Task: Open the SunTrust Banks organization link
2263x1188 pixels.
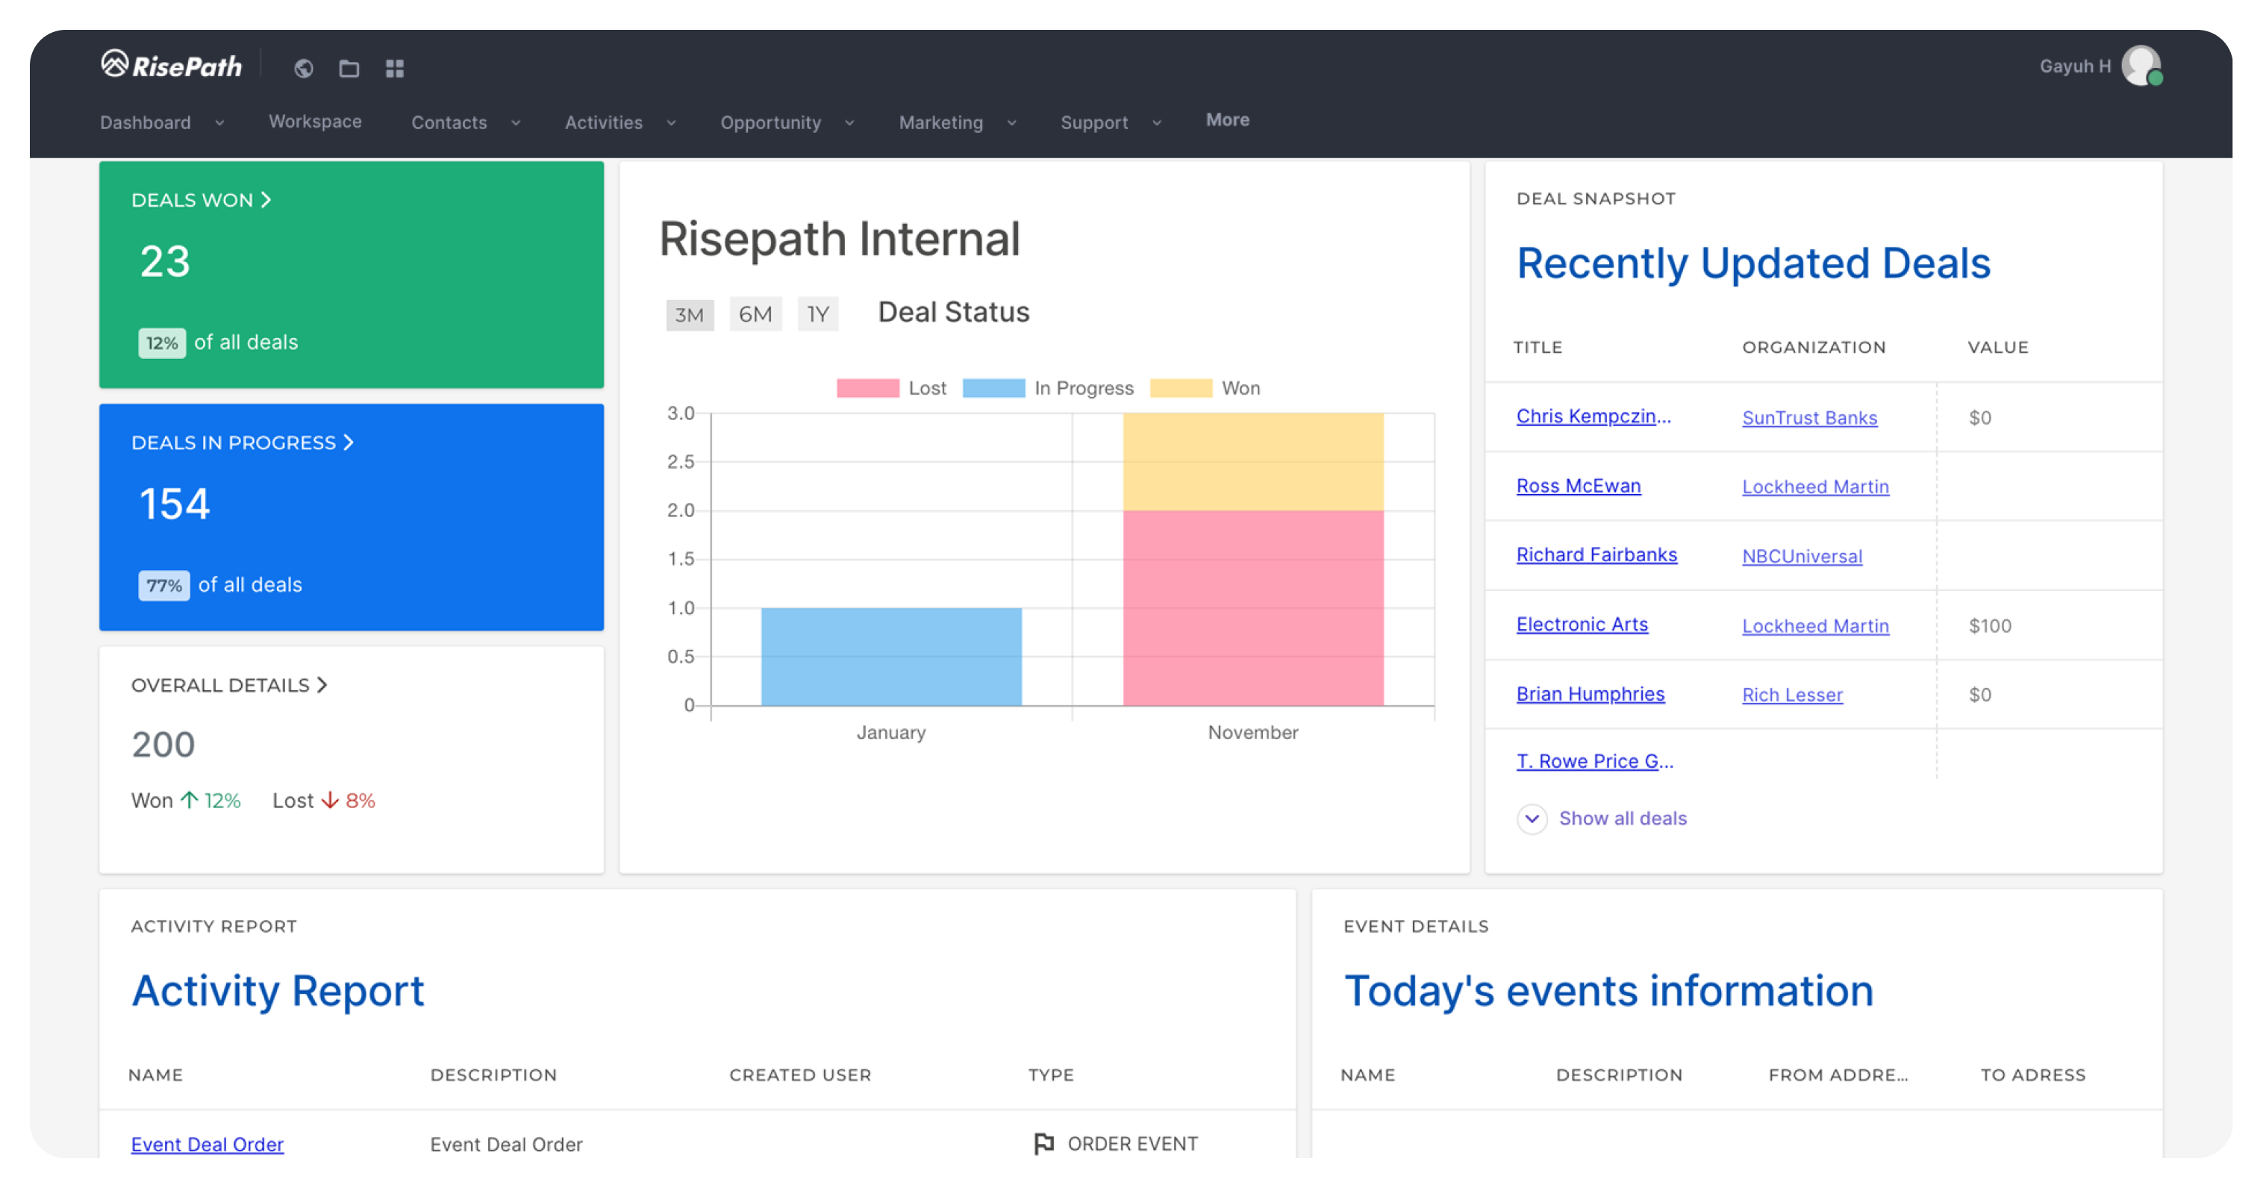Action: click(x=1810, y=418)
